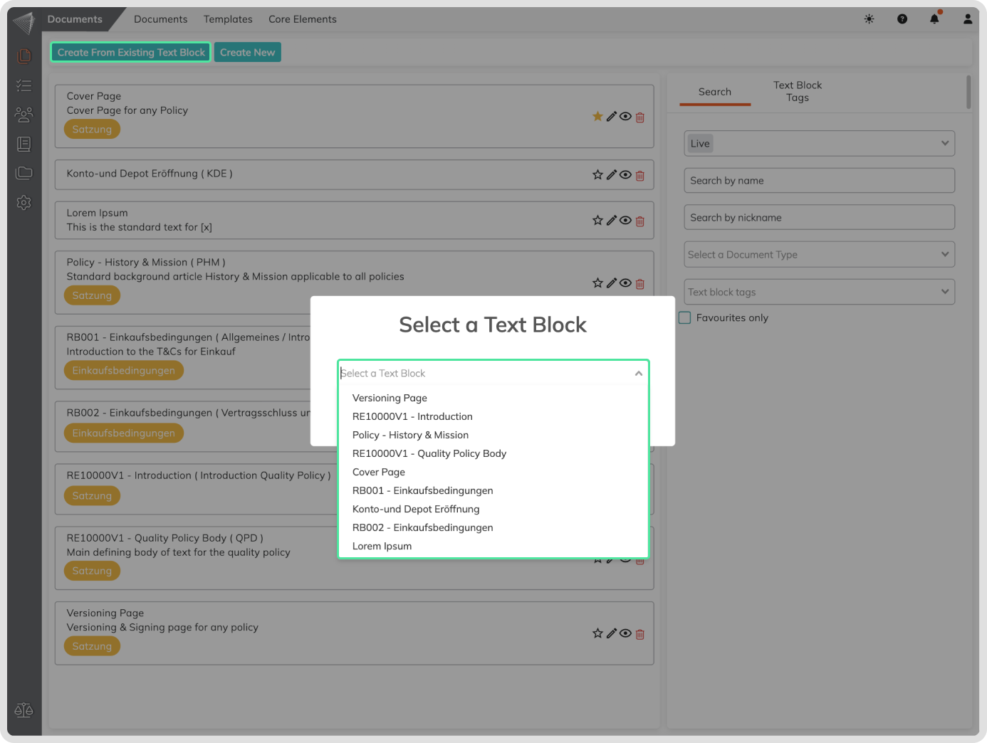This screenshot has height=743, width=987.
Task: Expand the Live status dropdown
Action: click(819, 144)
